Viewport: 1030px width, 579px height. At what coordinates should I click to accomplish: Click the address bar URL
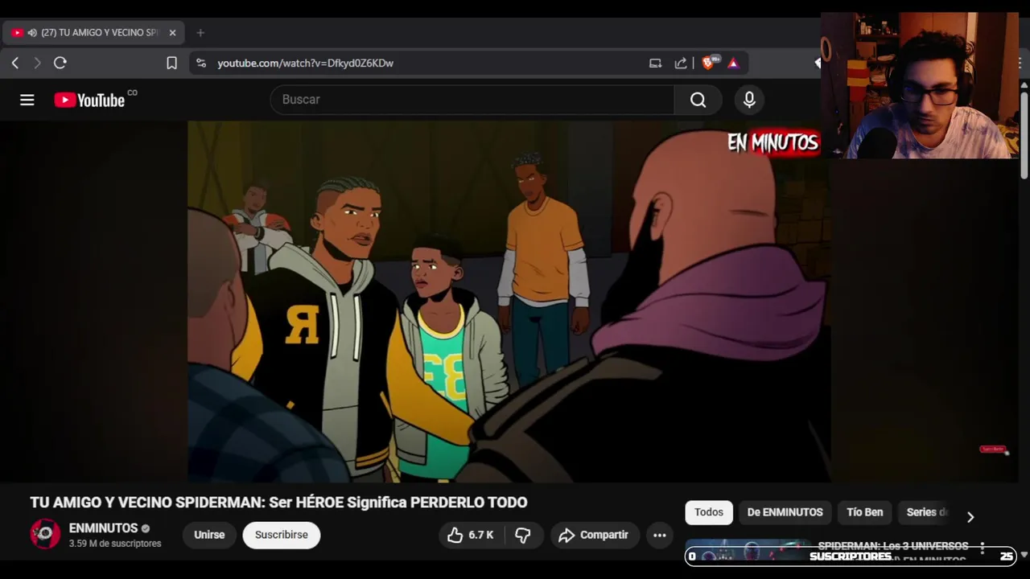coord(305,63)
